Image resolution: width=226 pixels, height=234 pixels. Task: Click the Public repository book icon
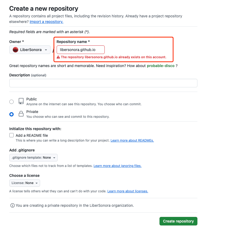(x=21, y=101)
